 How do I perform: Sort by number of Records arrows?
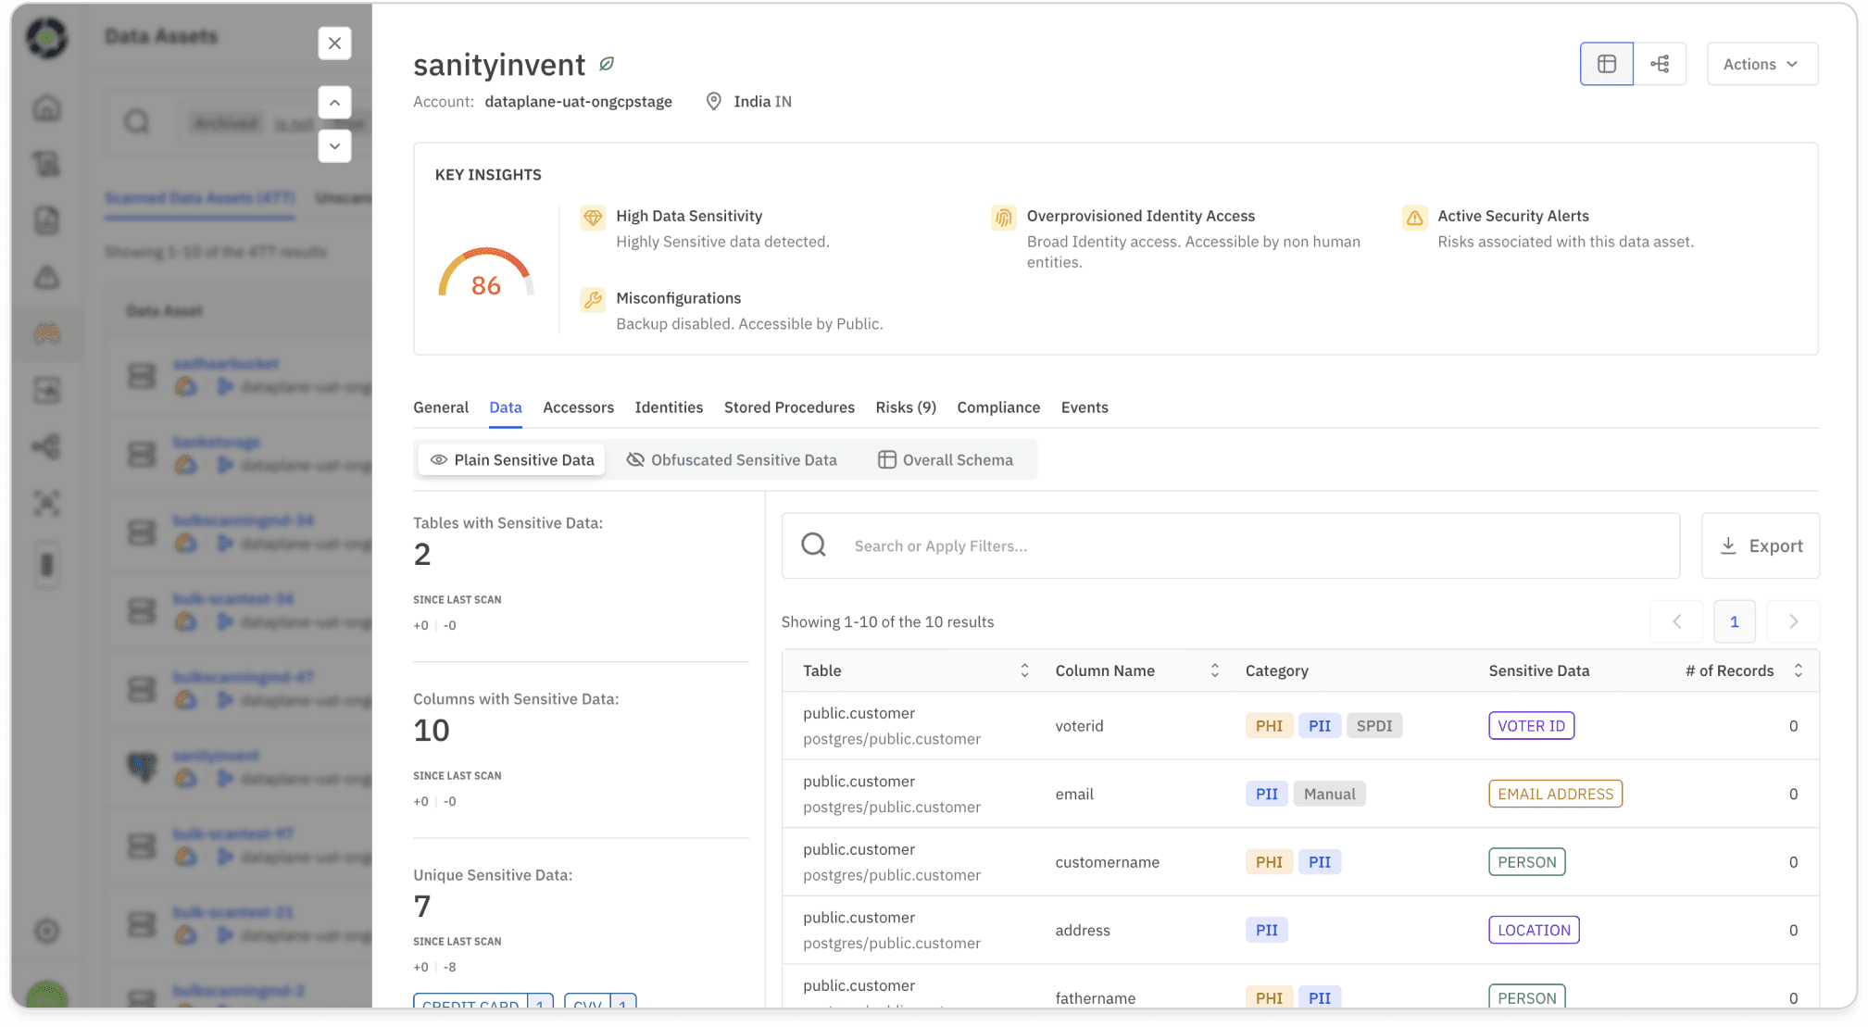coord(1798,670)
